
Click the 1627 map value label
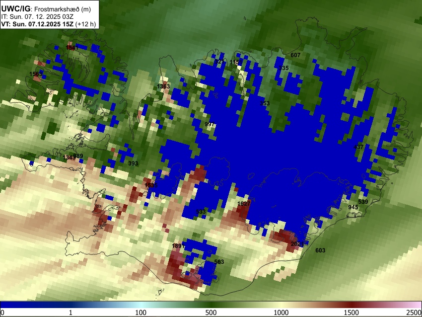click(x=244, y=203)
